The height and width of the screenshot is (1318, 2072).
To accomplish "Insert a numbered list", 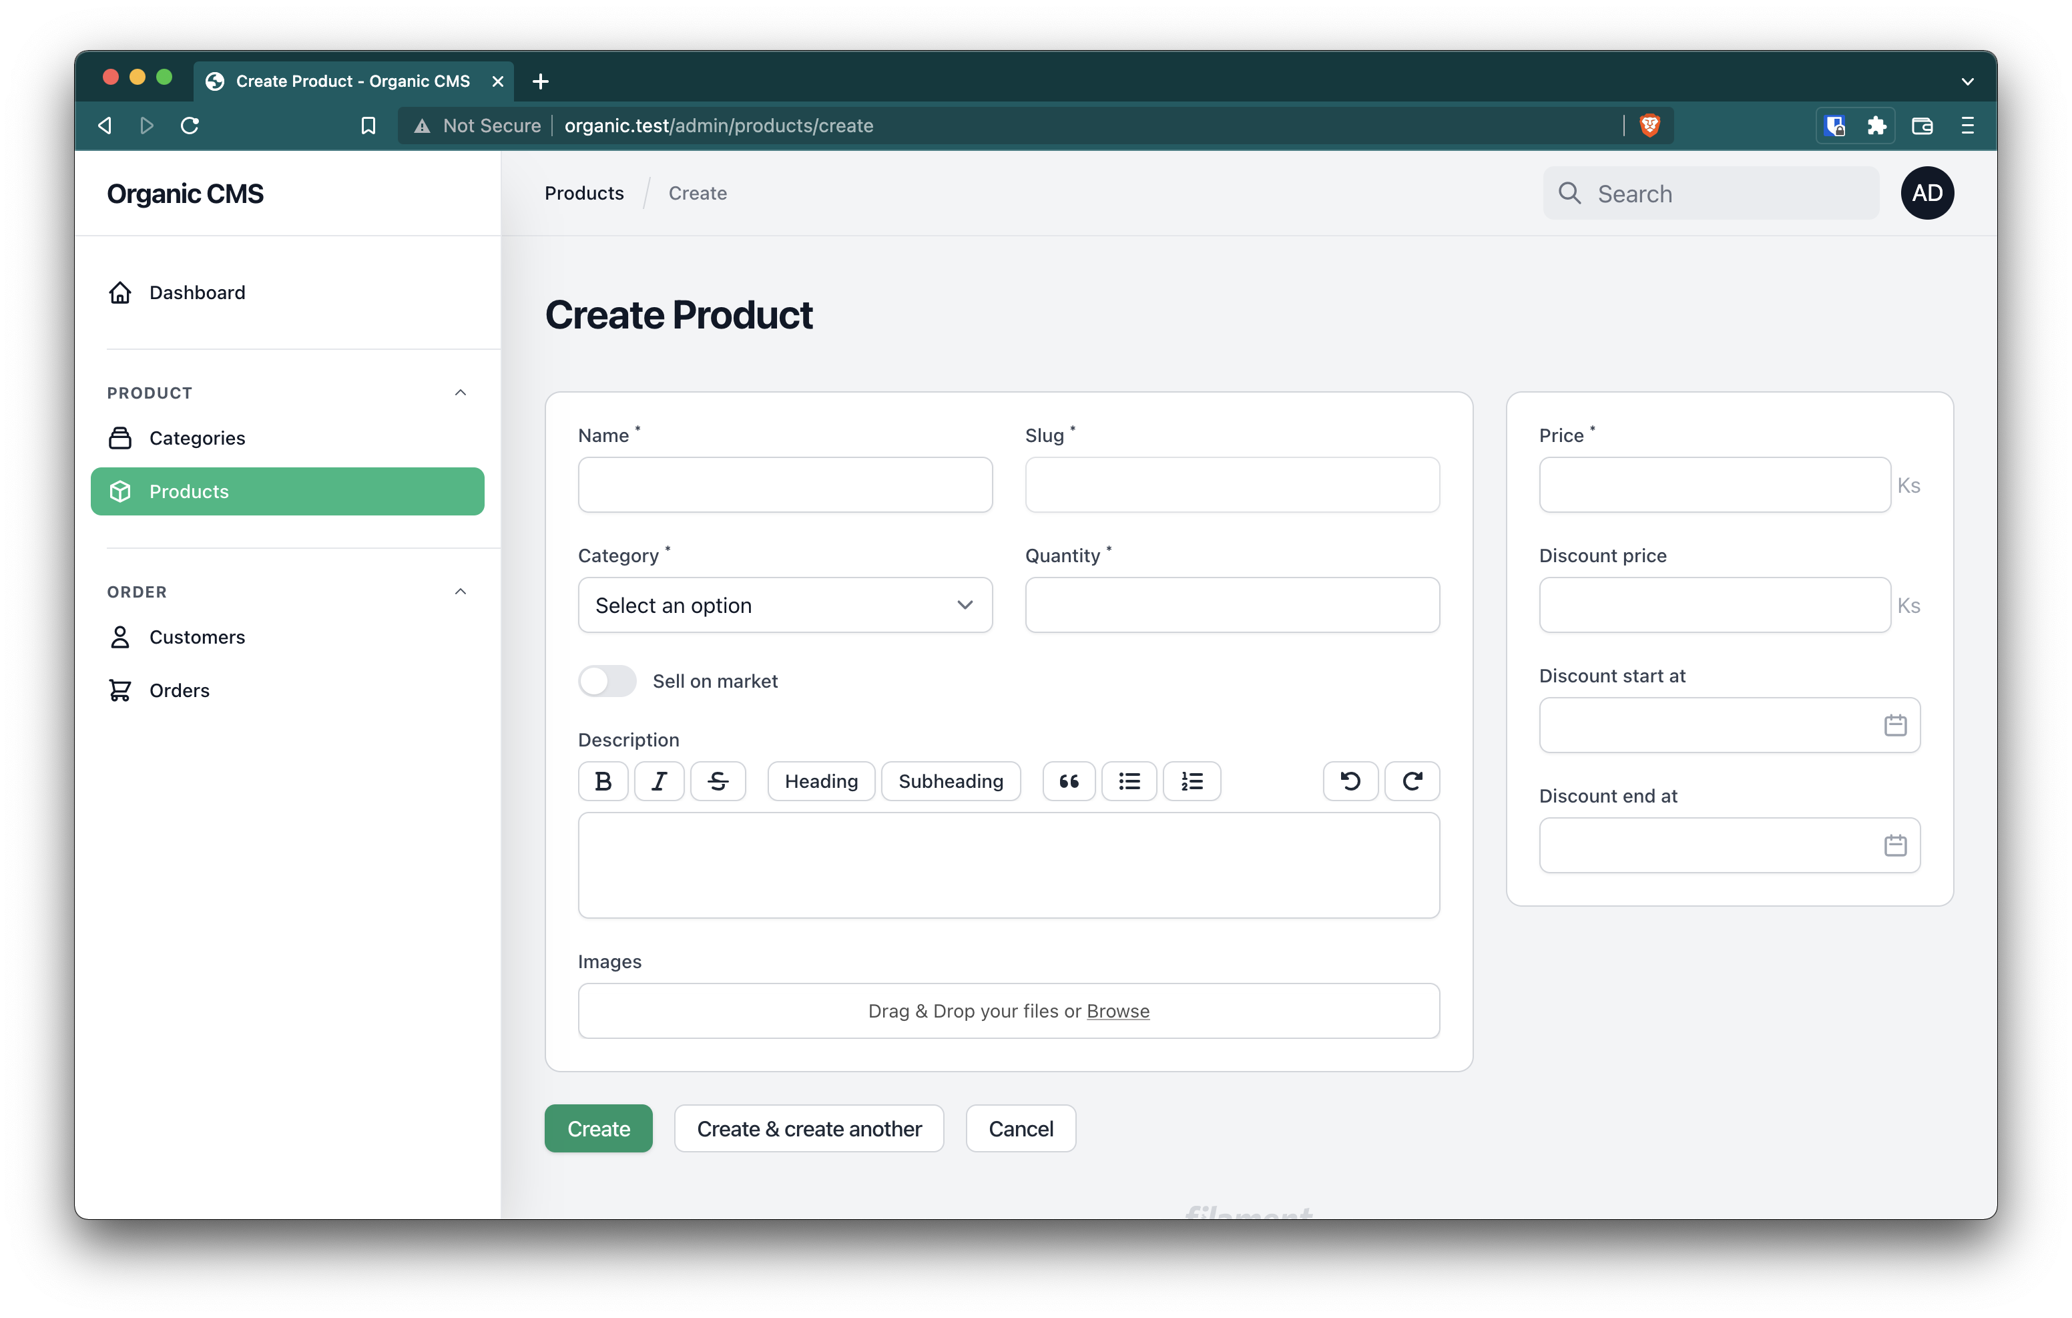I will [1191, 781].
